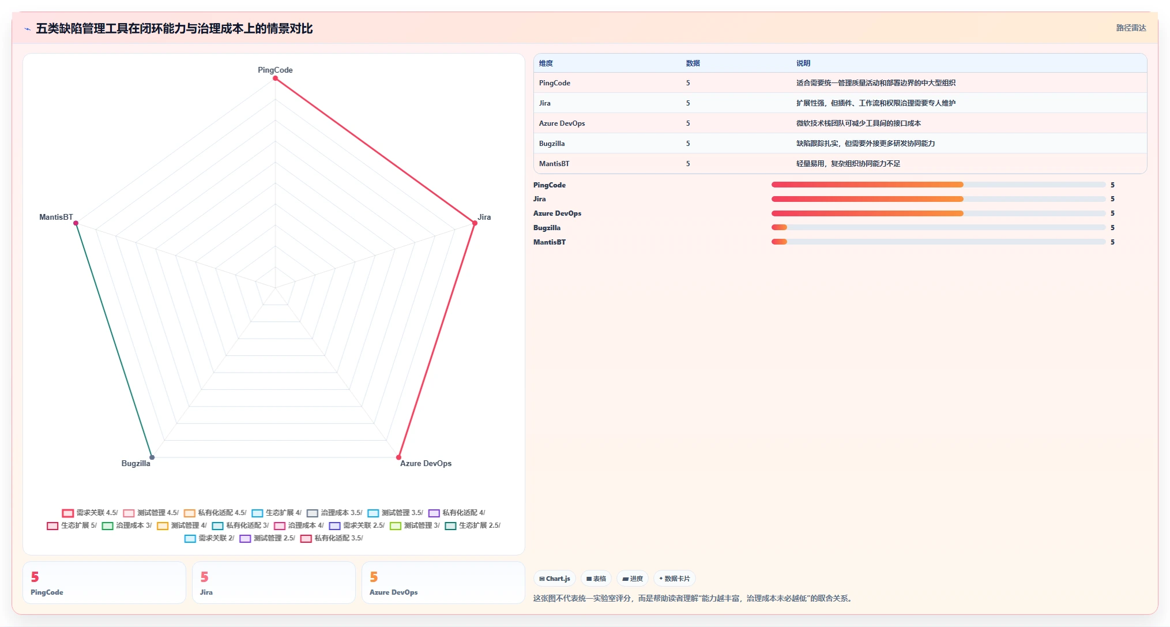Toggle legend item 生态扩展 4/
This screenshot has height=627, width=1170.
coord(277,513)
